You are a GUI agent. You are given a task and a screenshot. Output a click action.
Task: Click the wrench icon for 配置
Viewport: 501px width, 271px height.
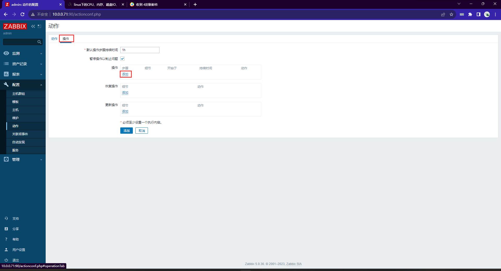(x=6, y=84)
